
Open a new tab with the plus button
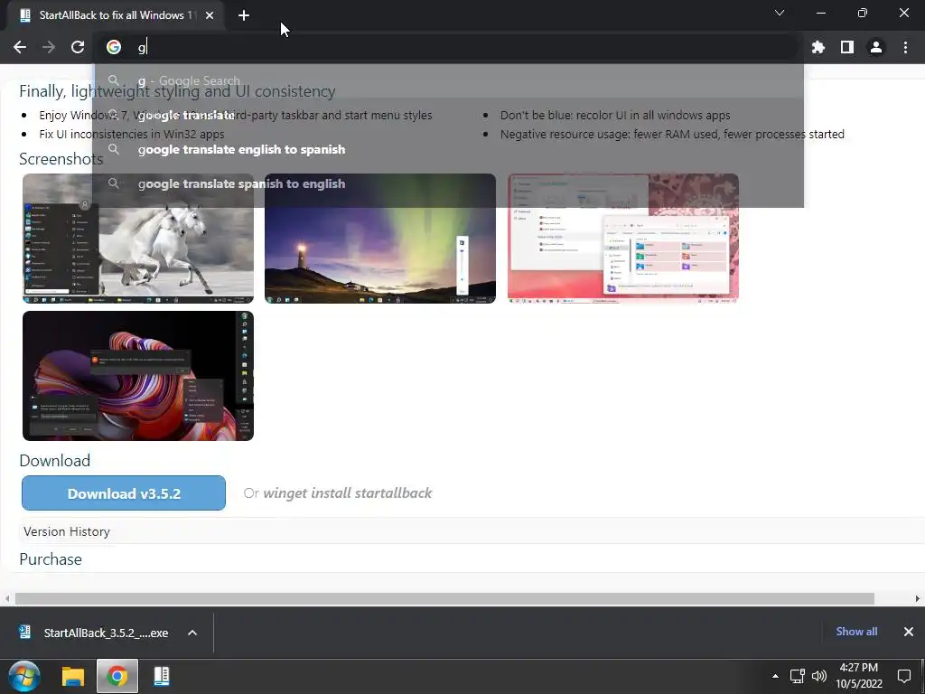pos(244,15)
